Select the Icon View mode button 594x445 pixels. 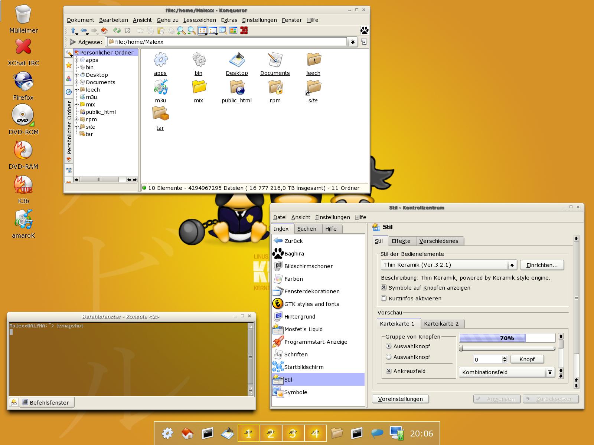[202, 30]
